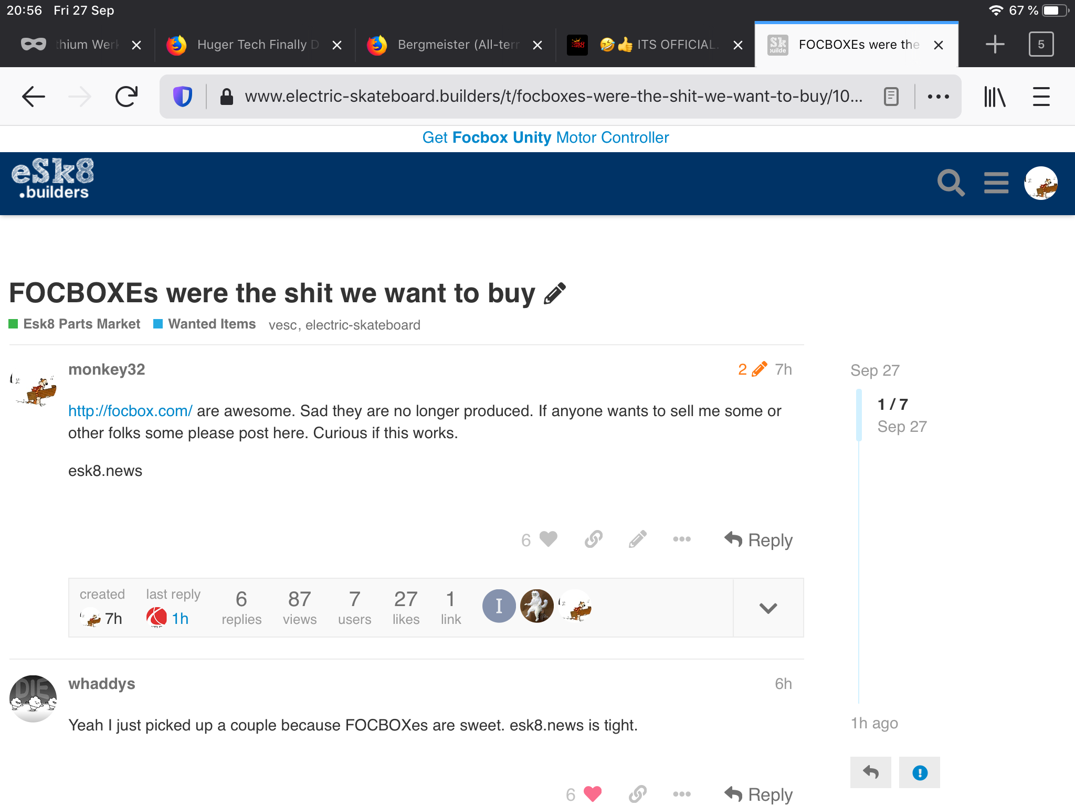The width and height of the screenshot is (1075, 806).
Task: Click the padlock site security icon
Action: click(226, 97)
